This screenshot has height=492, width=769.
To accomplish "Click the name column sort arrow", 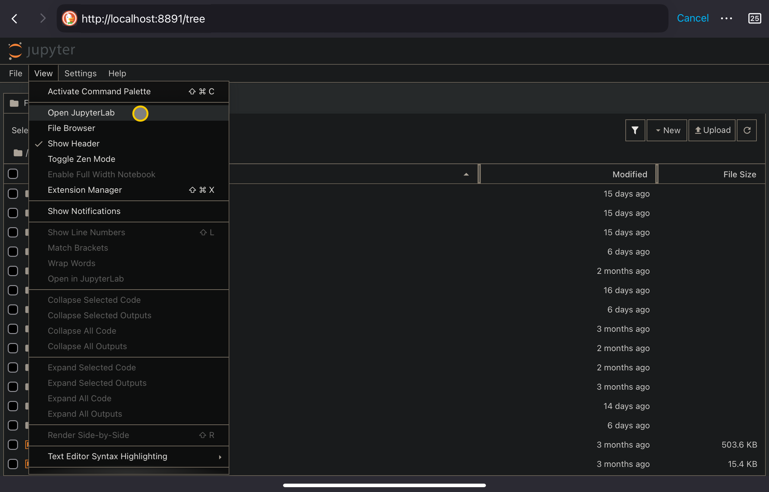I will [x=466, y=174].
